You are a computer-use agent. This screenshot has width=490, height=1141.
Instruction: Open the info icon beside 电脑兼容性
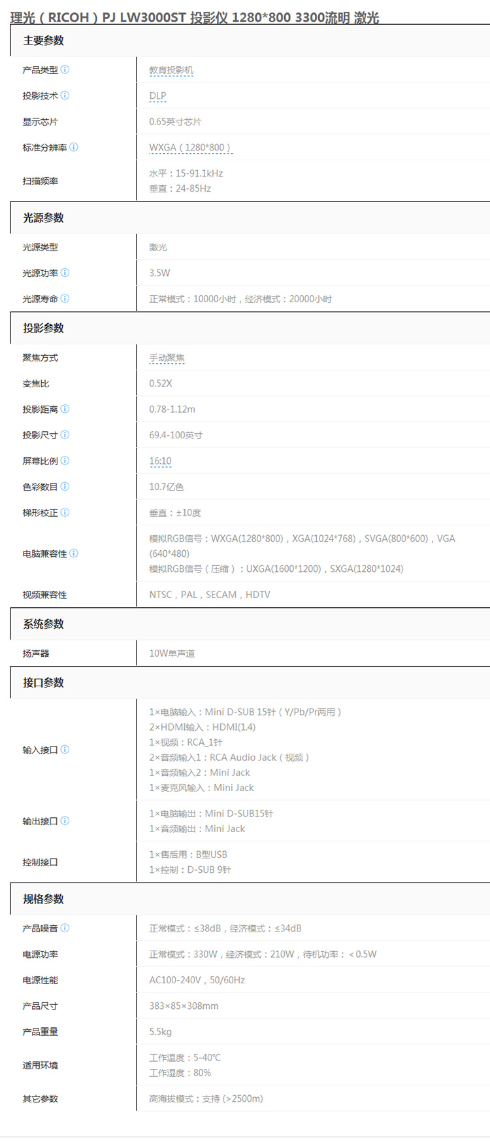[74, 553]
